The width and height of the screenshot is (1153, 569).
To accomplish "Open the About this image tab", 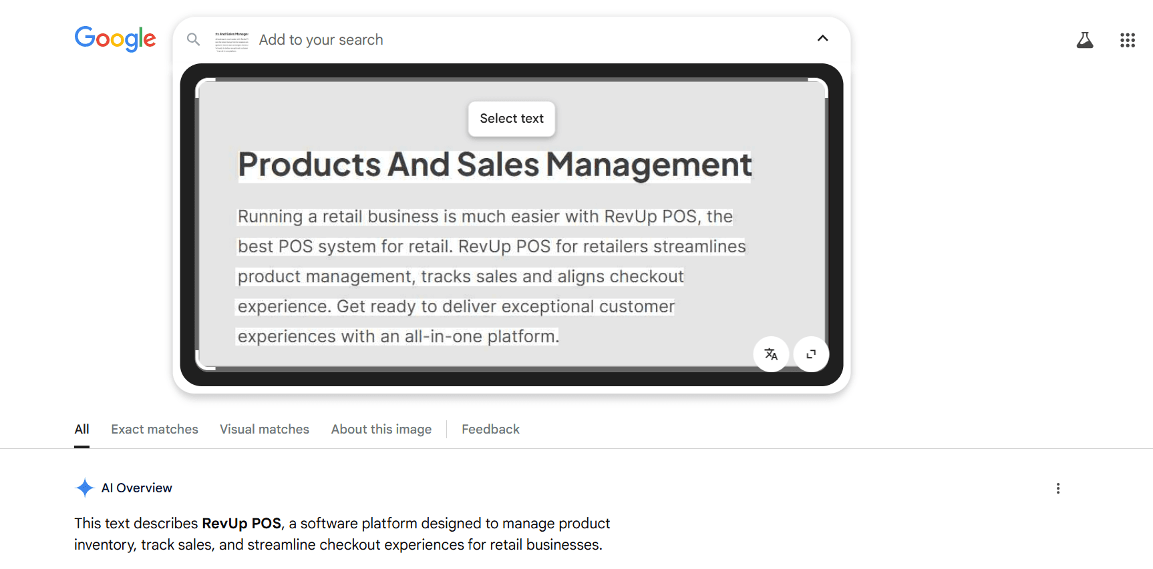I will [x=381, y=430].
